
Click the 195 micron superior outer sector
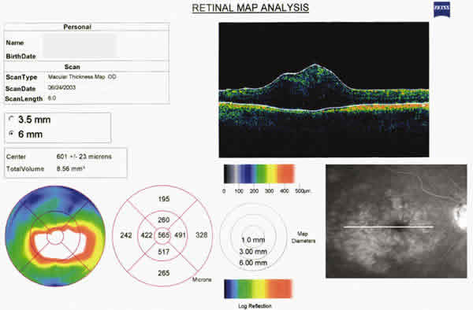[x=163, y=199]
